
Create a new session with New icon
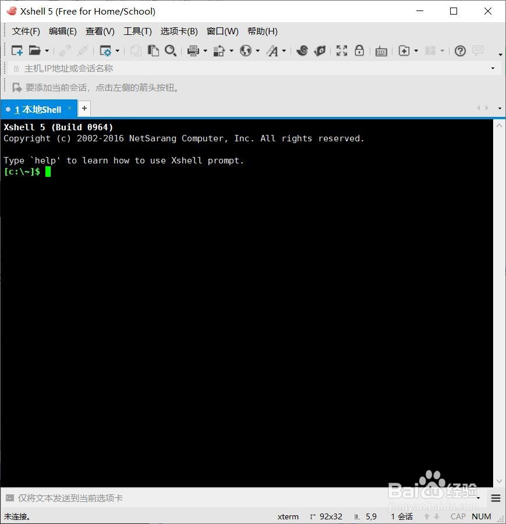(x=17, y=51)
